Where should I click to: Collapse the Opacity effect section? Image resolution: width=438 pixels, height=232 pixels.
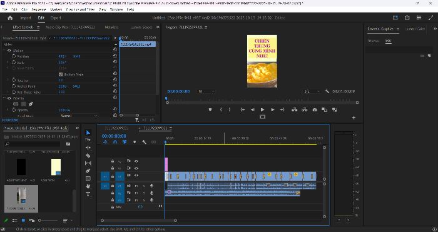tap(4, 98)
